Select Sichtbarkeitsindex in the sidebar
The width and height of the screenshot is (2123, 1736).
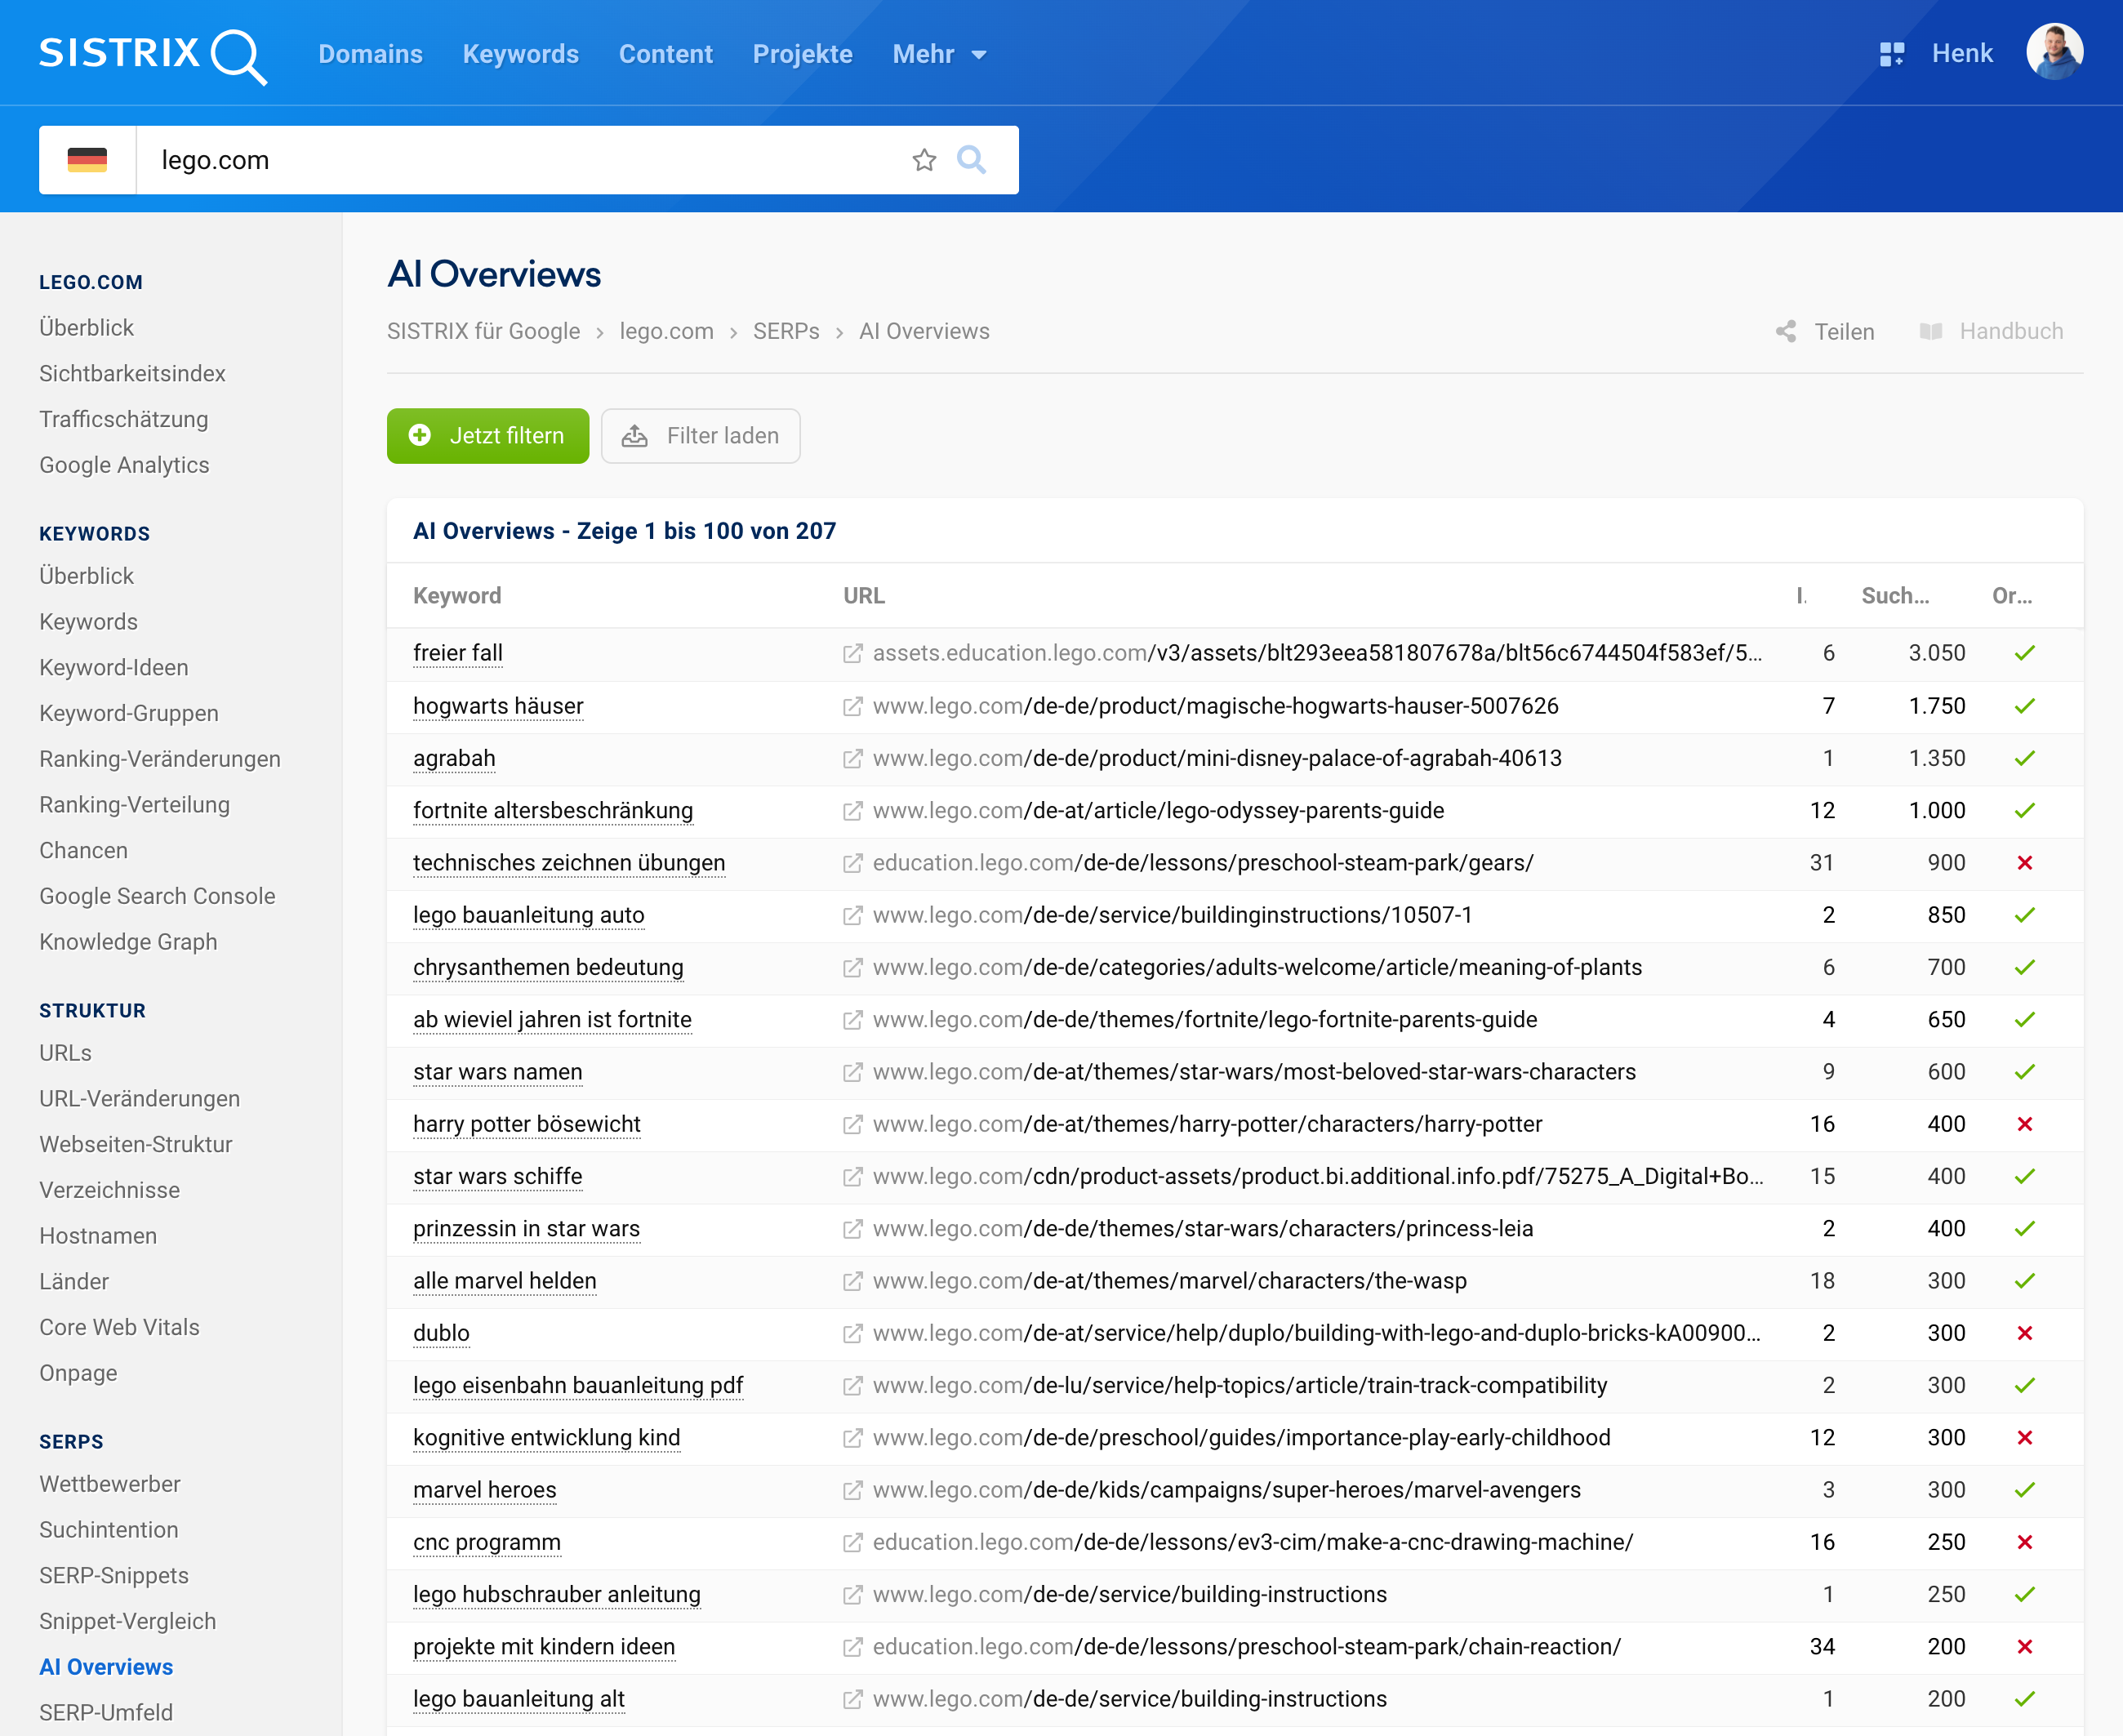click(x=132, y=373)
